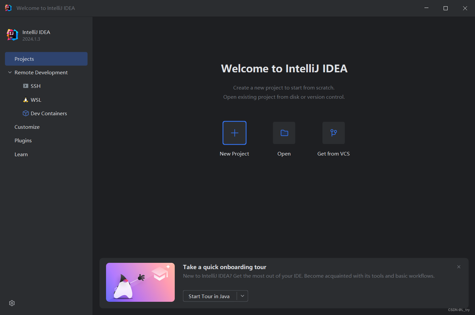Select the WSL remote option
Viewport: 475px width, 315px height.
click(x=36, y=100)
